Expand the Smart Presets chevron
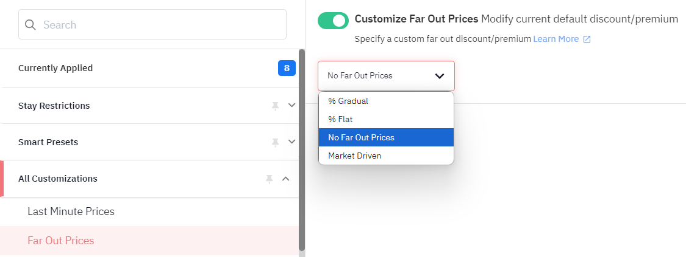Screen dimensions: 686x257 click(292, 142)
